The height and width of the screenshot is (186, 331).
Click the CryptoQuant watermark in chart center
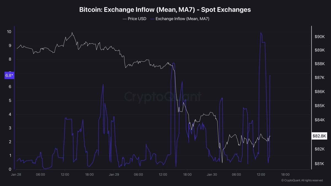click(163, 96)
